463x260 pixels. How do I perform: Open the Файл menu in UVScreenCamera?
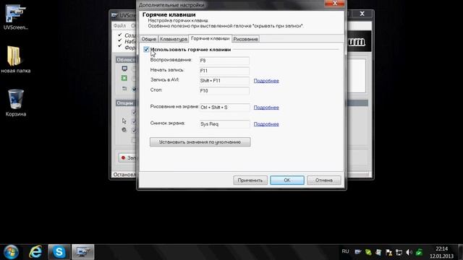point(119,26)
